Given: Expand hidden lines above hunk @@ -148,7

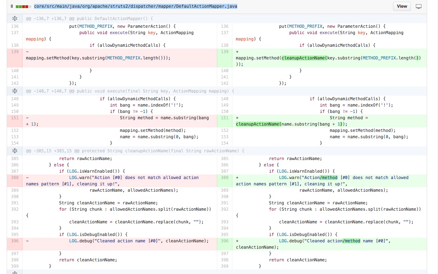Looking at the screenshot, I should coord(15,91).
